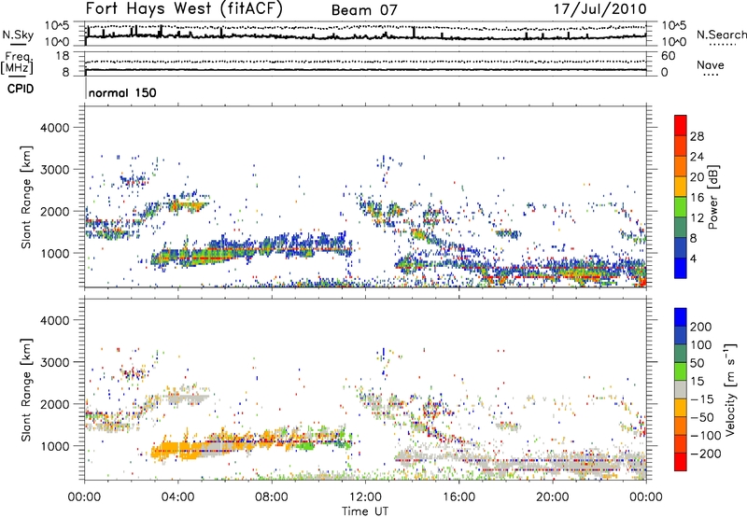Click the 'N.Sky' axis label
Image resolution: width=747 pixels, height=517 pixels.
coord(18,35)
